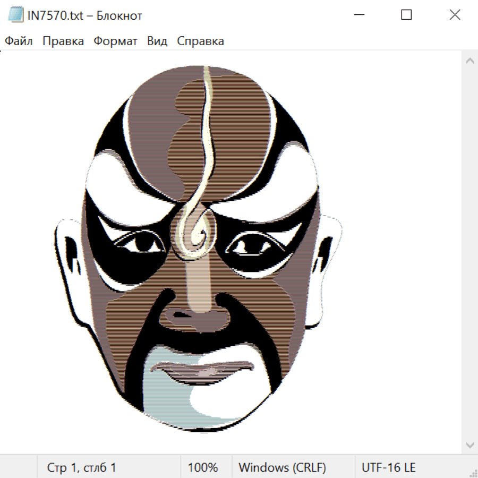The width and height of the screenshot is (478, 478).
Task: Open the Справка menu
Action: tap(200, 41)
